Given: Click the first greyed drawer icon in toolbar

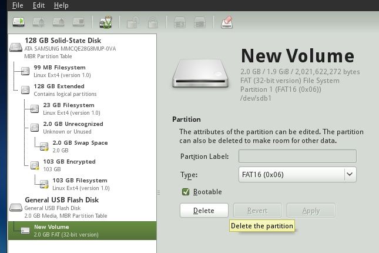Looking at the screenshot, I should (x=180, y=22).
